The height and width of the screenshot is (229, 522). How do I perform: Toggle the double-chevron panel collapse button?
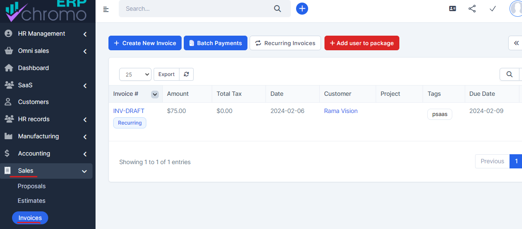tap(515, 43)
